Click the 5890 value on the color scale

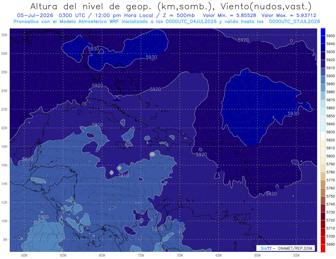coord(330,84)
